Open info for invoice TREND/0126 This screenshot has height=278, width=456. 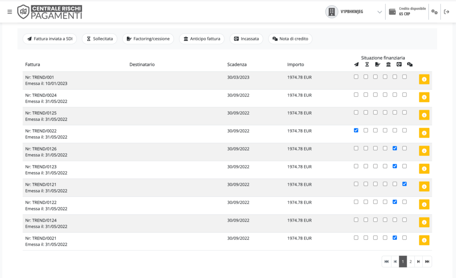(x=424, y=151)
